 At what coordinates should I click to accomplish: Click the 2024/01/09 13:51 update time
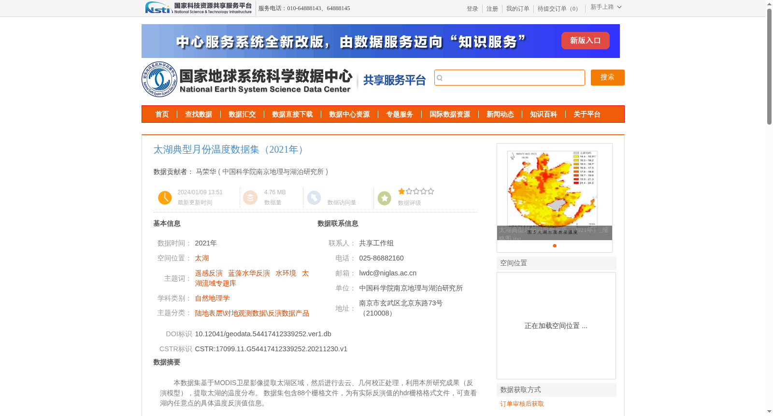pyautogui.click(x=200, y=192)
